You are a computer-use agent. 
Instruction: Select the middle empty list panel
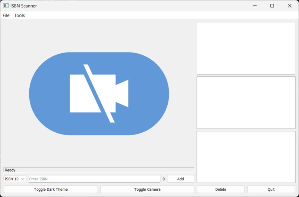[246, 103]
